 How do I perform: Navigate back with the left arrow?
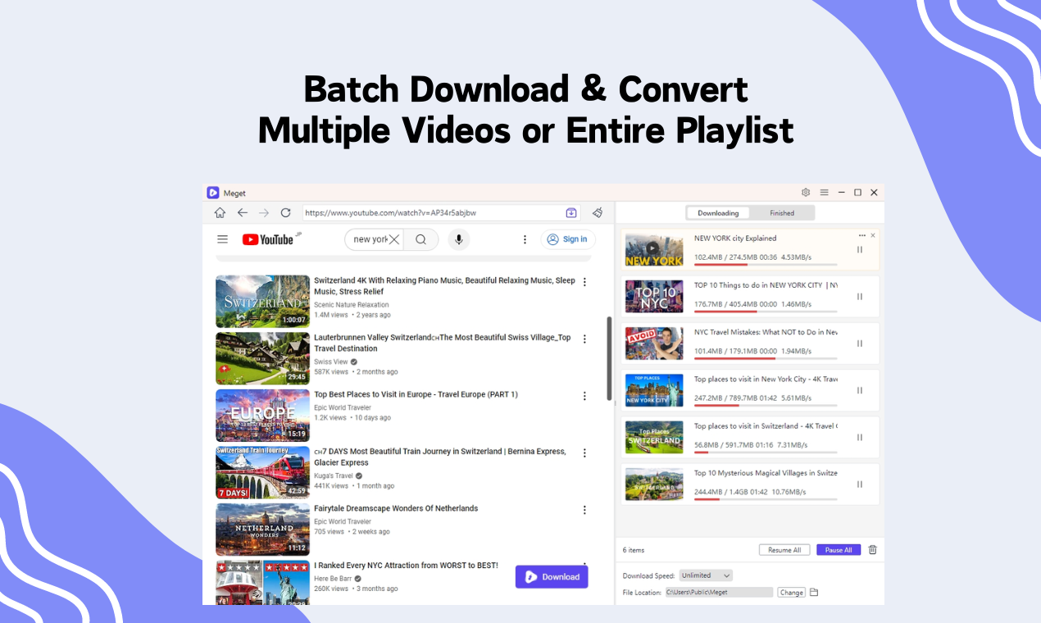[x=243, y=213]
